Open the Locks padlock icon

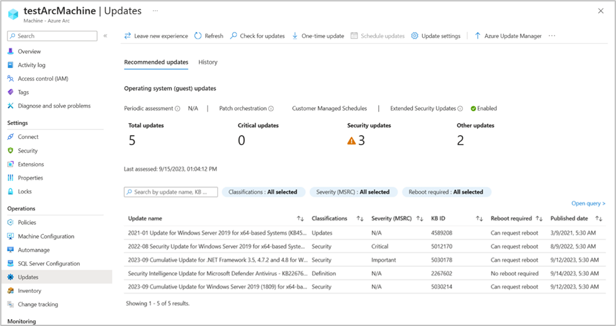tap(11, 192)
